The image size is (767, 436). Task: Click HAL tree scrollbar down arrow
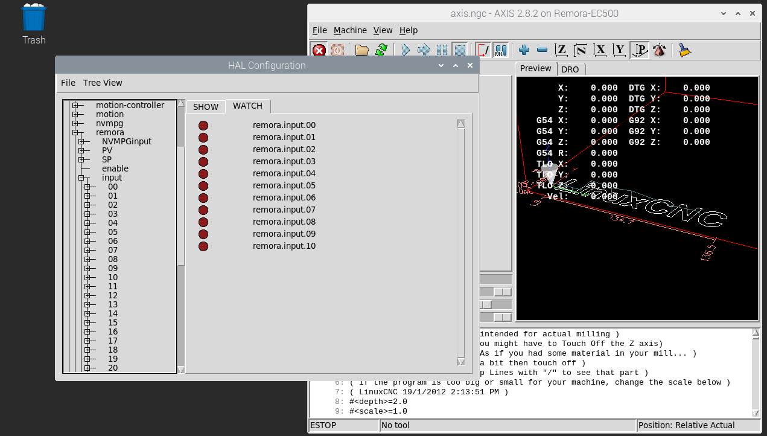pyautogui.click(x=181, y=370)
